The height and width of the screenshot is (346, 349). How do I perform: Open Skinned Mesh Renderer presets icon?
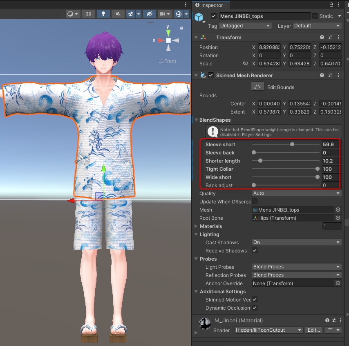pos(330,76)
